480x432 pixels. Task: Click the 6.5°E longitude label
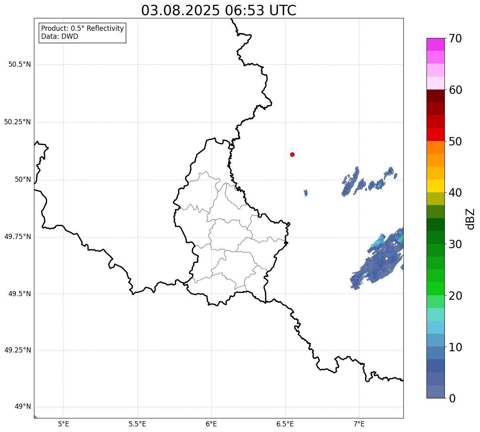pyautogui.click(x=285, y=424)
